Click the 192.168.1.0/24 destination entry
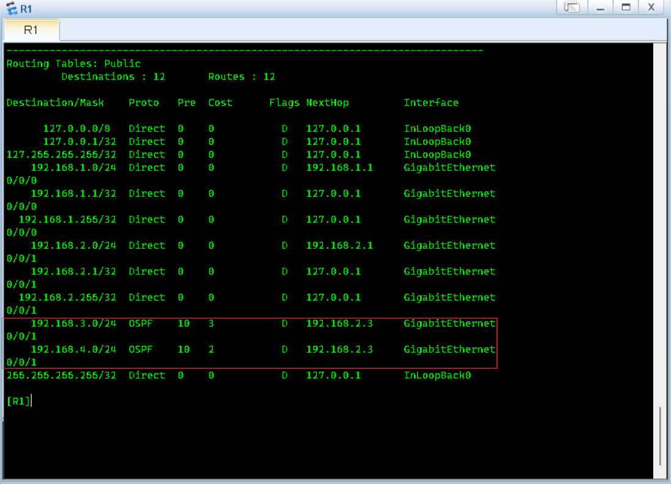This screenshot has height=484, width=671. click(73, 167)
